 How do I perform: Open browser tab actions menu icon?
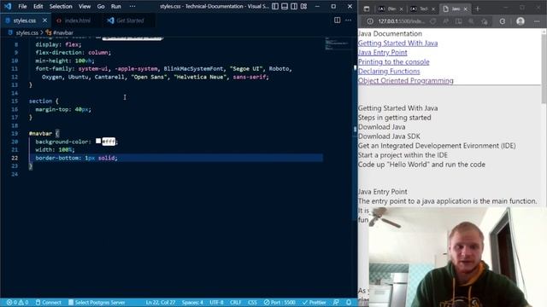[367, 9]
